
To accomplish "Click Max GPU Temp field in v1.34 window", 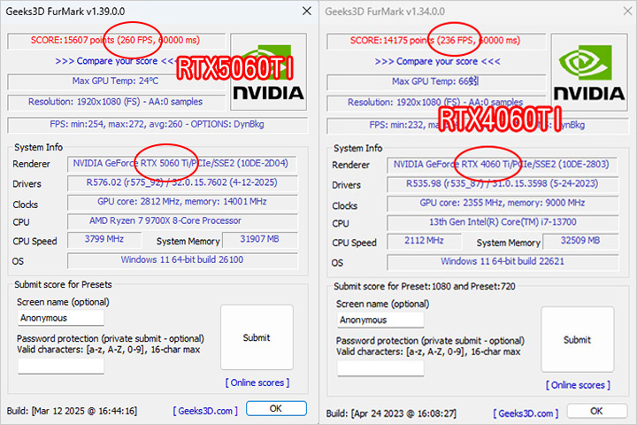I will click(436, 81).
